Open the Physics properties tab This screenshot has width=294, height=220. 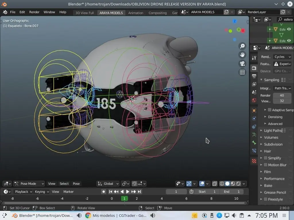[x=254, y=119]
